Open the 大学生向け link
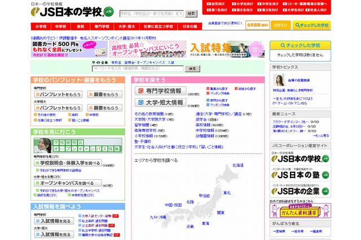 (x=293, y=10)
